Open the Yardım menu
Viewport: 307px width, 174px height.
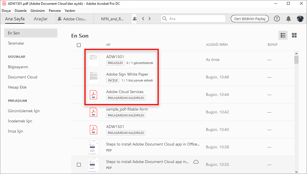[70, 10]
